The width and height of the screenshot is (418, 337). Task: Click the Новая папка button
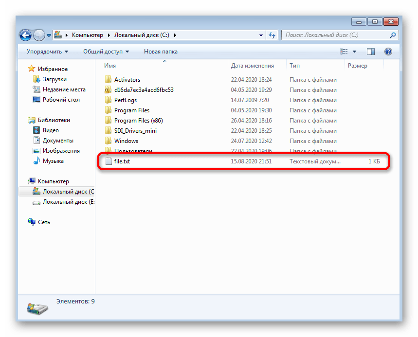[x=161, y=52]
